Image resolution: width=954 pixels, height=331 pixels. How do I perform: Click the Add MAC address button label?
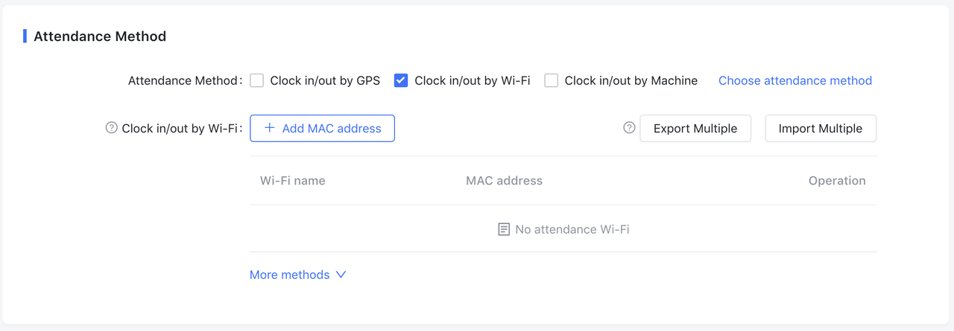(332, 128)
